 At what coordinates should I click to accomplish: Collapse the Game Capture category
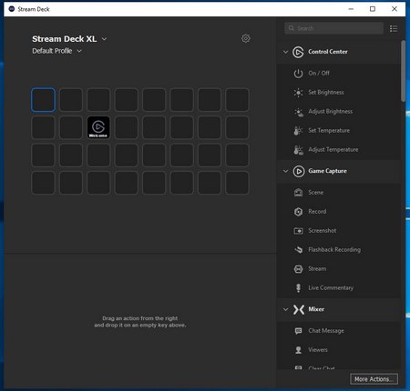(285, 171)
